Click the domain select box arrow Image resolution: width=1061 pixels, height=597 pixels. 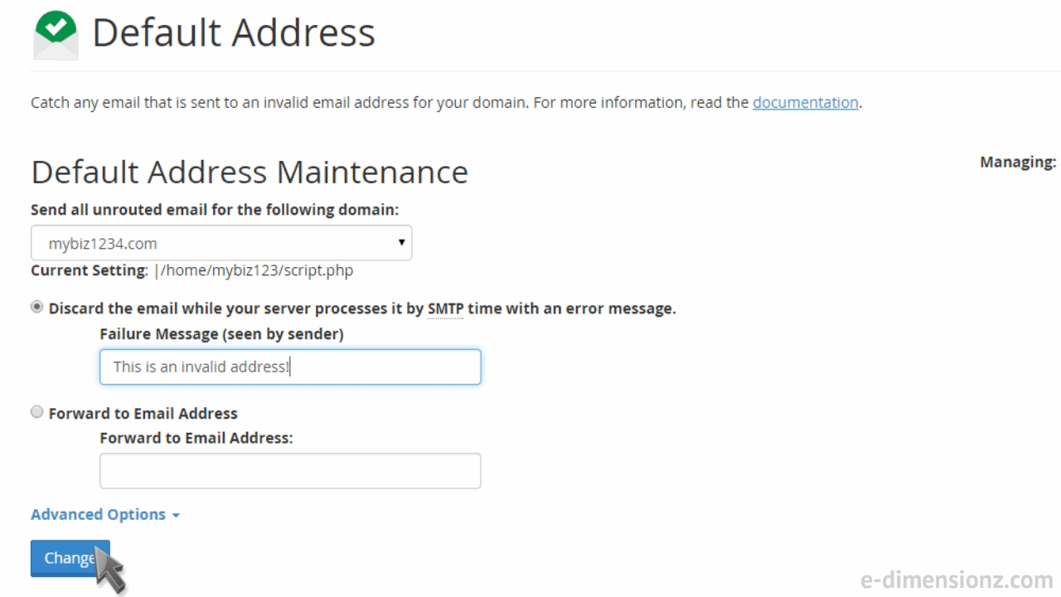[401, 242]
